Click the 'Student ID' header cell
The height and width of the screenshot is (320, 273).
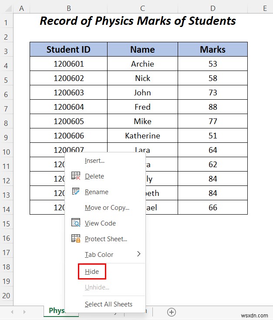pos(68,49)
